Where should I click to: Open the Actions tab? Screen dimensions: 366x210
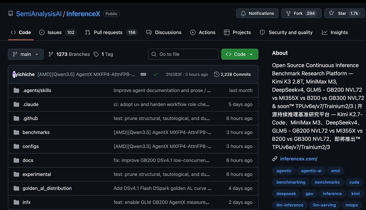click(203, 32)
